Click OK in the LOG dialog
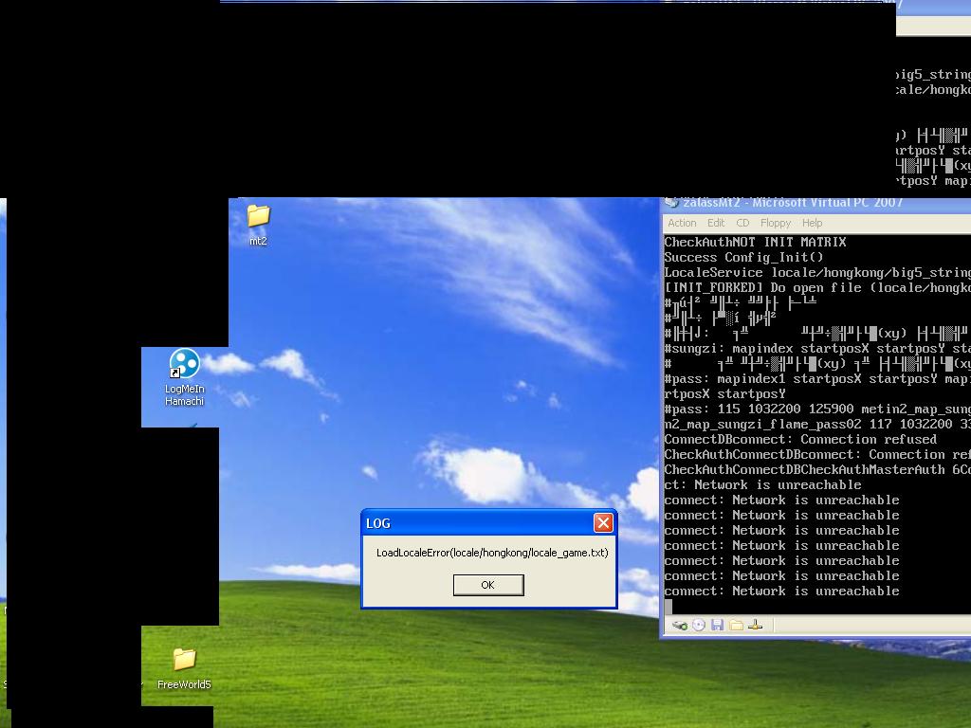Viewport: 971px width, 728px height. coord(488,585)
